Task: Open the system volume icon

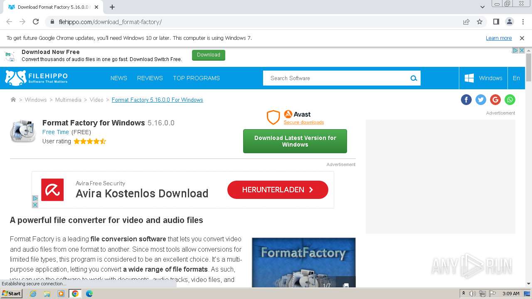Action: [473, 294]
